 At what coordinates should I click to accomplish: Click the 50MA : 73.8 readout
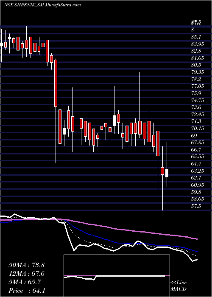(x=26, y=265)
